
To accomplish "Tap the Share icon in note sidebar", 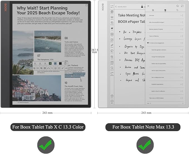I will click(x=112, y=40).
